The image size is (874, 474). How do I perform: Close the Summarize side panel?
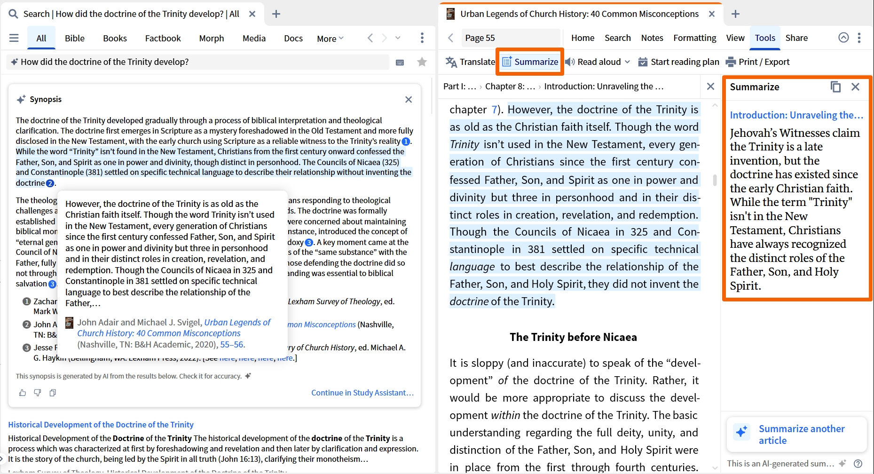(856, 87)
